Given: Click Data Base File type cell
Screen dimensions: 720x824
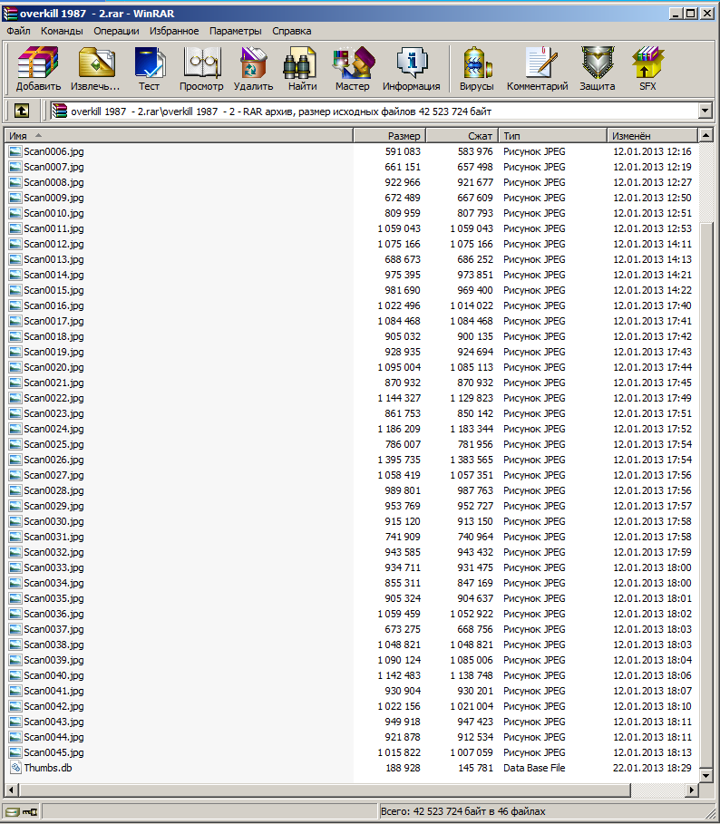Looking at the screenshot, I should [534, 768].
